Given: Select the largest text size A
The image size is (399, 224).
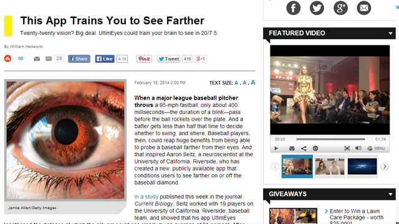Looking at the screenshot, I should [253, 82].
